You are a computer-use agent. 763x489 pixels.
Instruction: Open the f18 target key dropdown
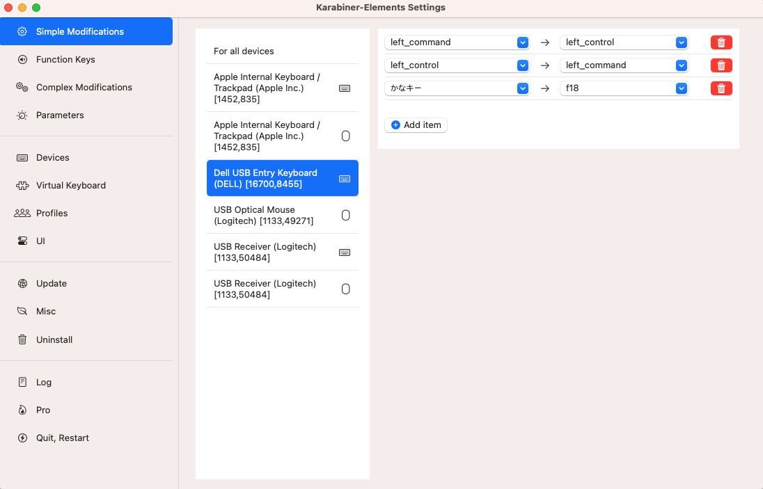[624, 88]
